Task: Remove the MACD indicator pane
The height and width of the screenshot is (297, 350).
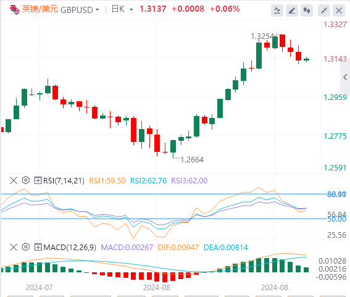Action: pos(14,247)
